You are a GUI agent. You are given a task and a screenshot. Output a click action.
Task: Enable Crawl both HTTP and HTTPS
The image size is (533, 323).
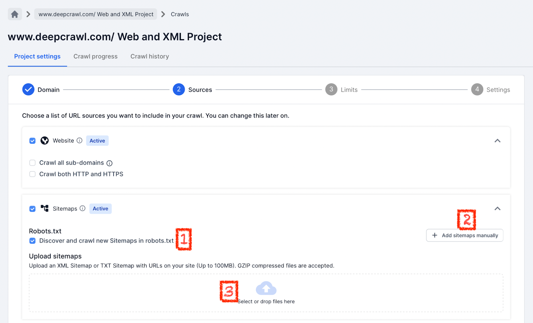click(x=32, y=174)
